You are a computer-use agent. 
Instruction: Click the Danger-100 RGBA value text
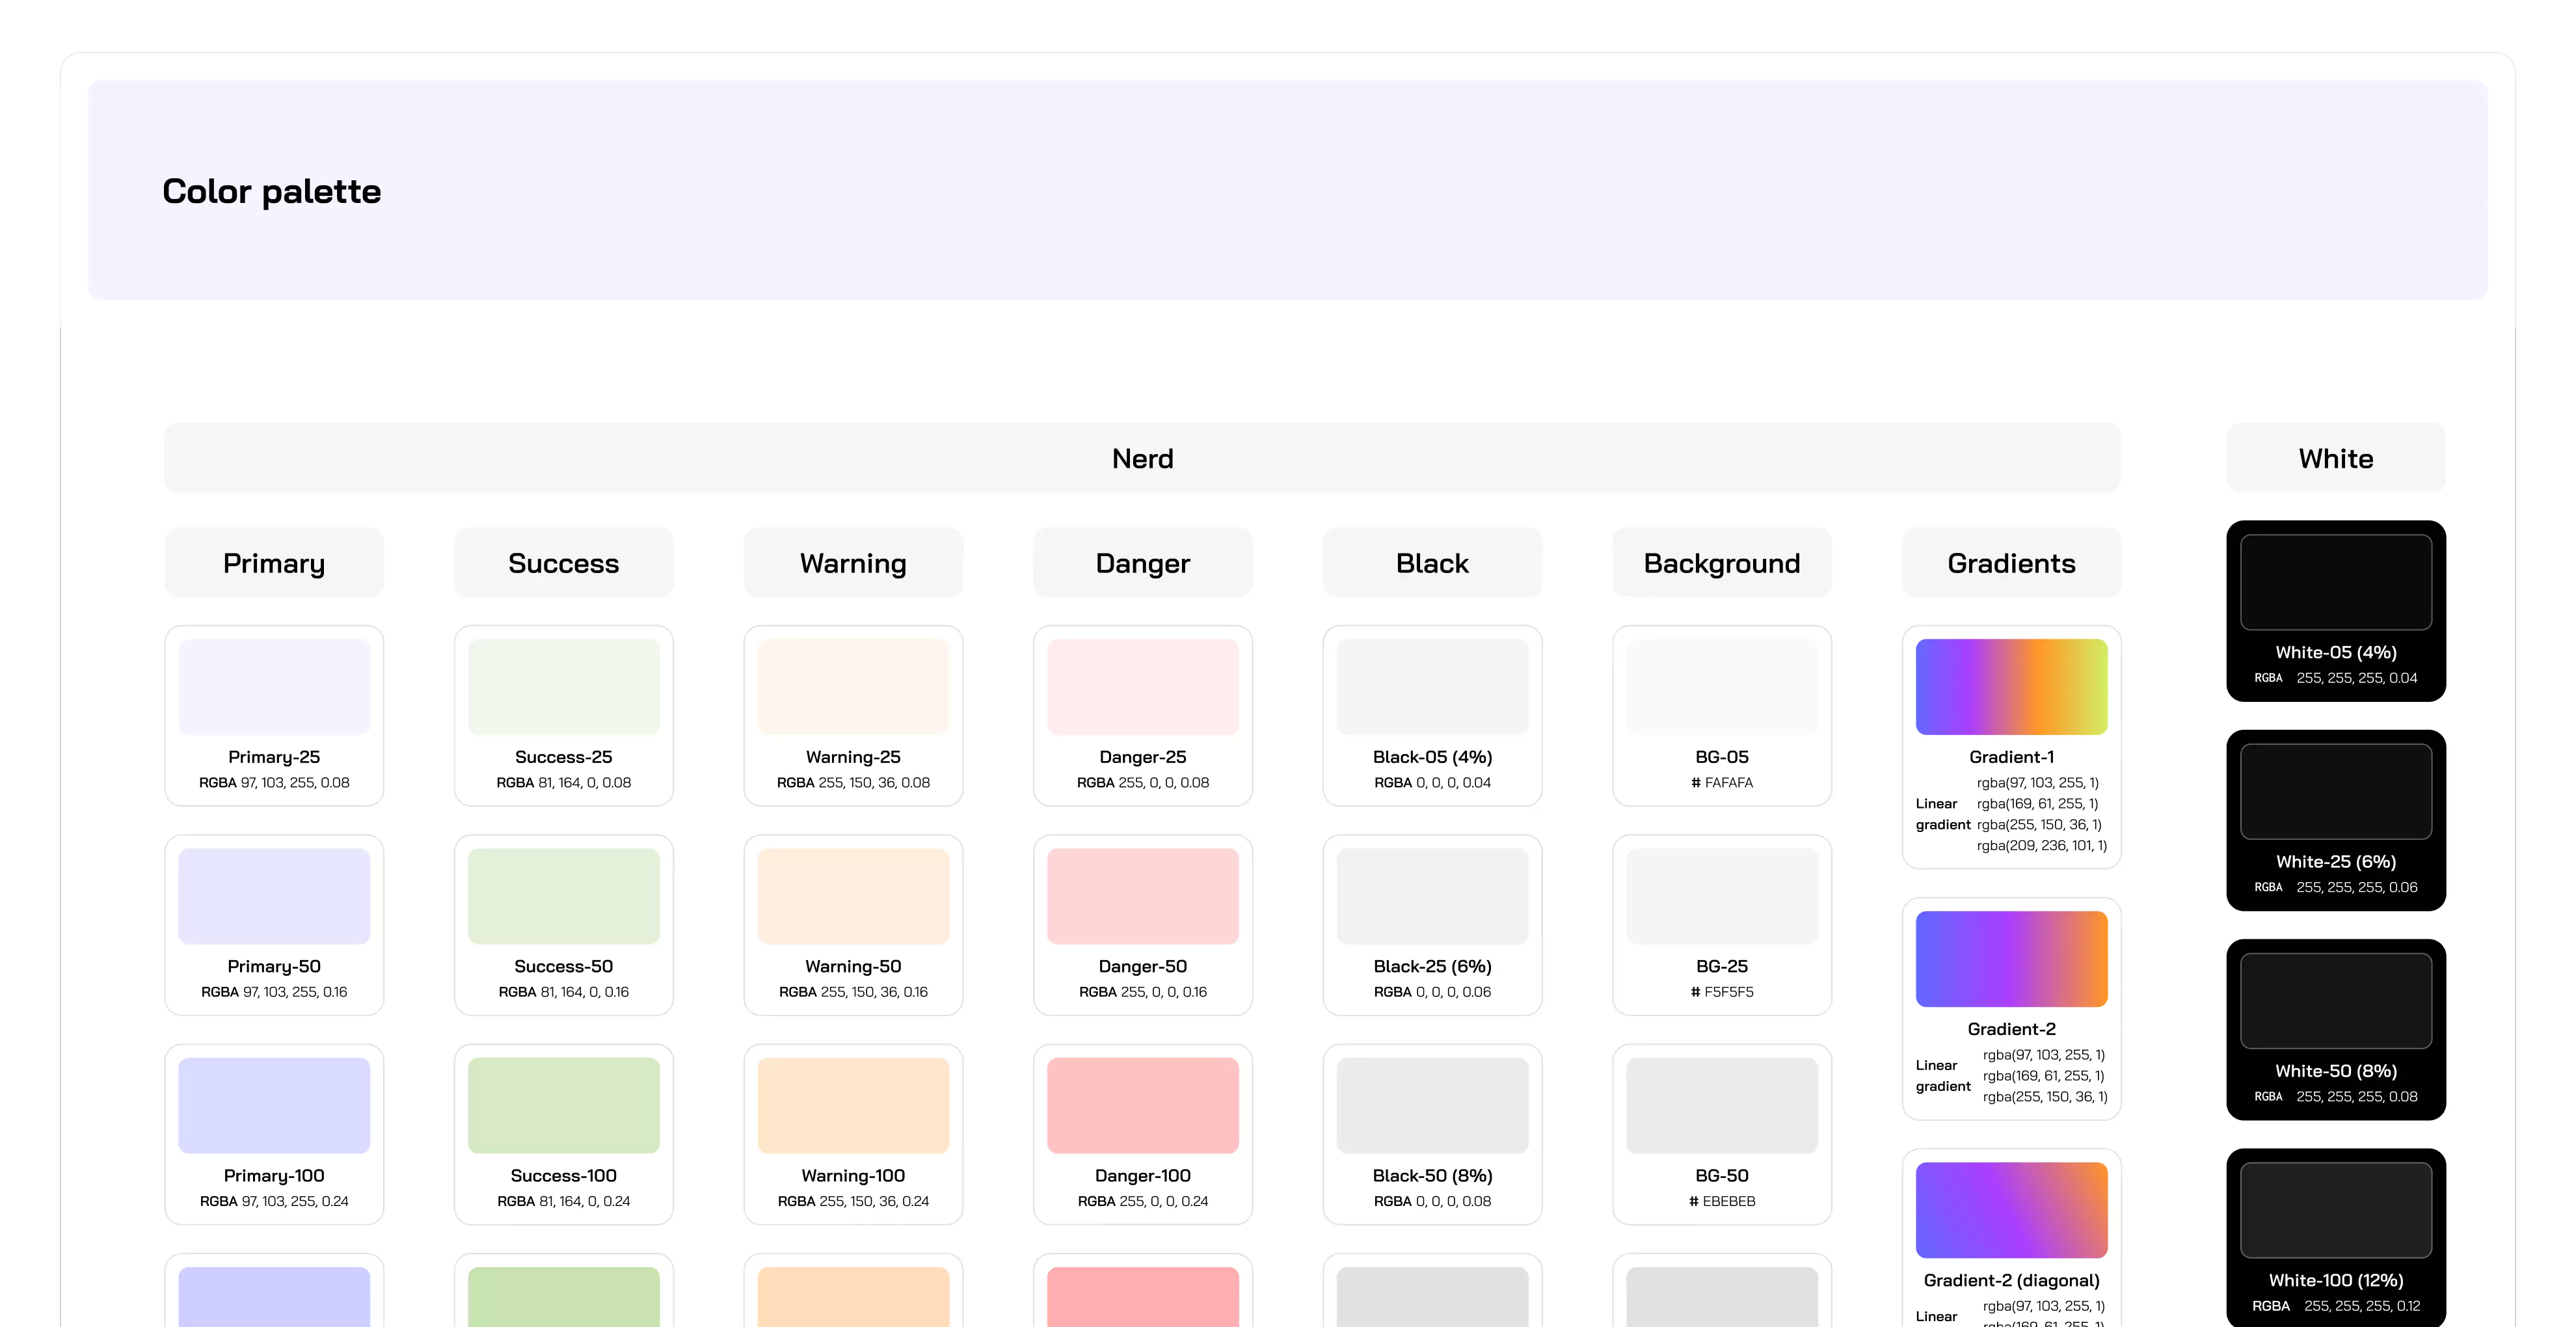(1142, 1201)
